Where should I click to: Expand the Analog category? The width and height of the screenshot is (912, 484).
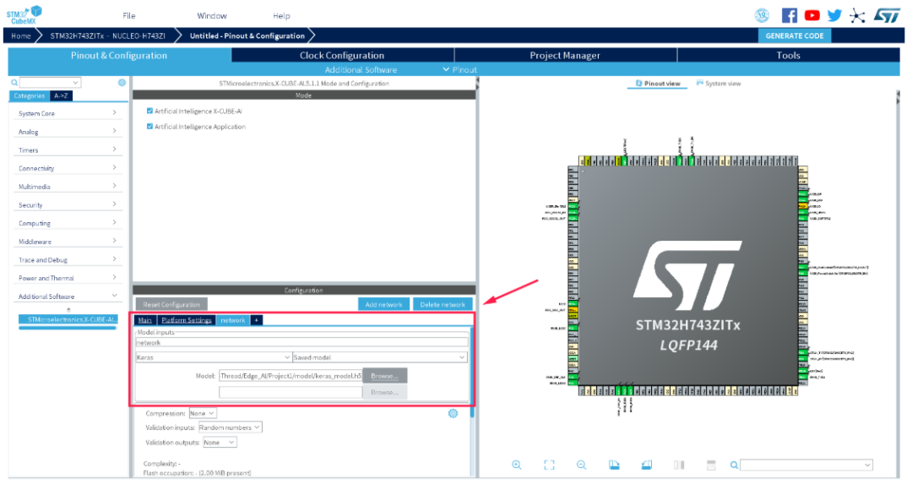point(67,132)
